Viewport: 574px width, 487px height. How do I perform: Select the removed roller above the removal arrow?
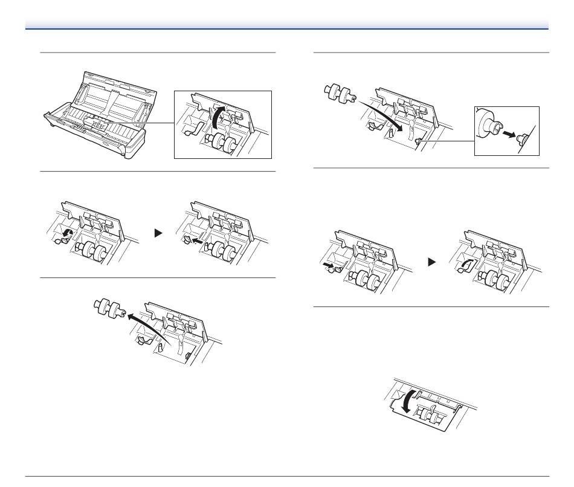110,308
